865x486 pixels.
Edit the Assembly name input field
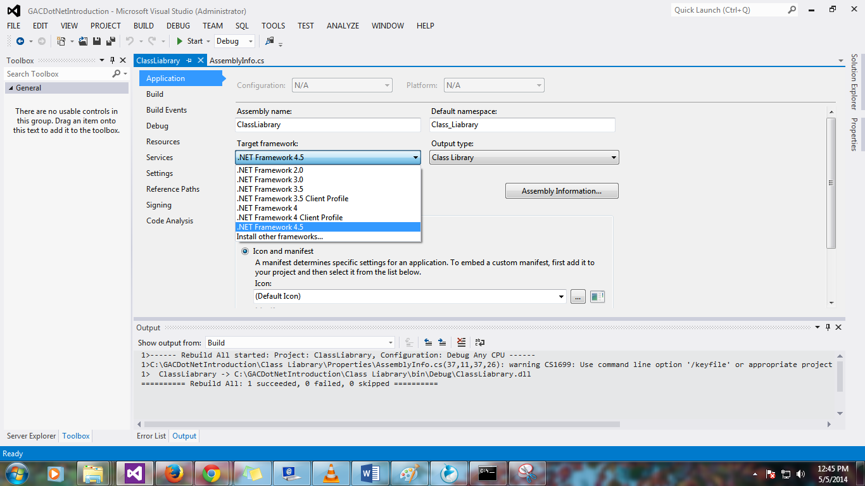click(x=327, y=125)
